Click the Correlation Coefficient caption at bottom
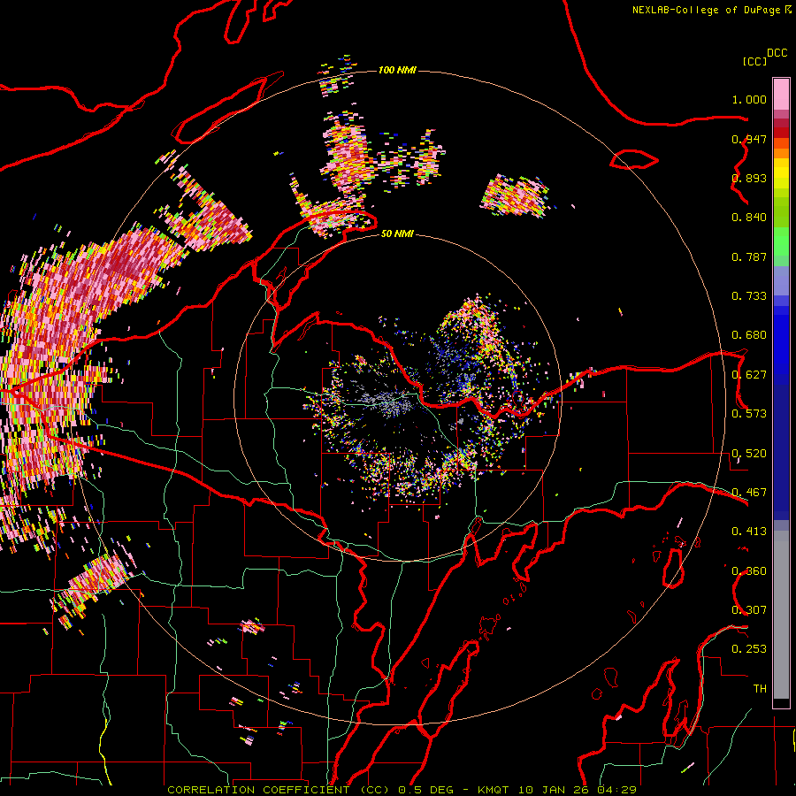This screenshot has width=796, height=796. 402,790
